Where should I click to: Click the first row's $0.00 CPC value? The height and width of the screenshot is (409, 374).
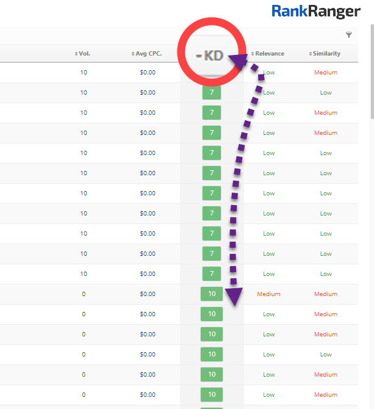pos(147,73)
